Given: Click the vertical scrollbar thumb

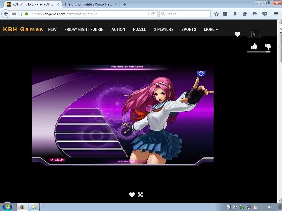Looking at the screenshot, I should 280,47.
